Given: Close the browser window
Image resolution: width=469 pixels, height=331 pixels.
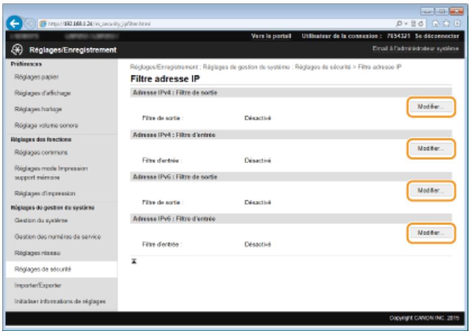Looking at the screenshot, I should [457, 11].
